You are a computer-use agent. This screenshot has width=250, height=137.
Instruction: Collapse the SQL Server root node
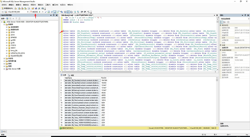[2, 22]
